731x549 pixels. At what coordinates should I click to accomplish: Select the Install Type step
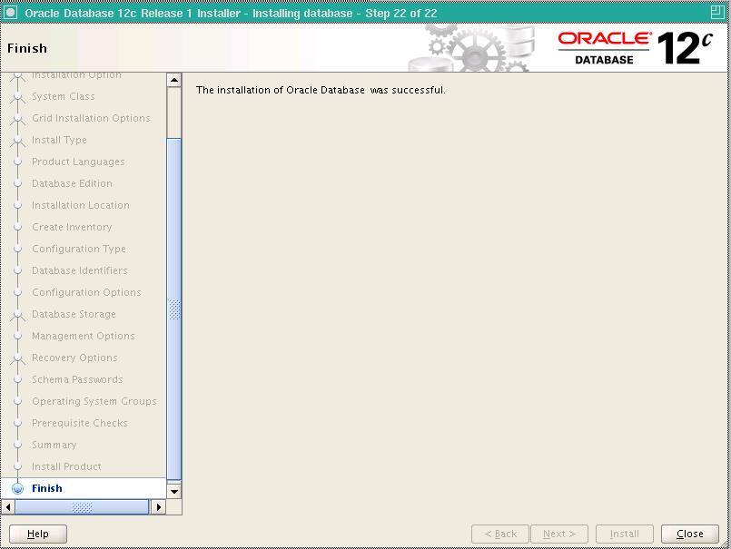tap(59, 140)
